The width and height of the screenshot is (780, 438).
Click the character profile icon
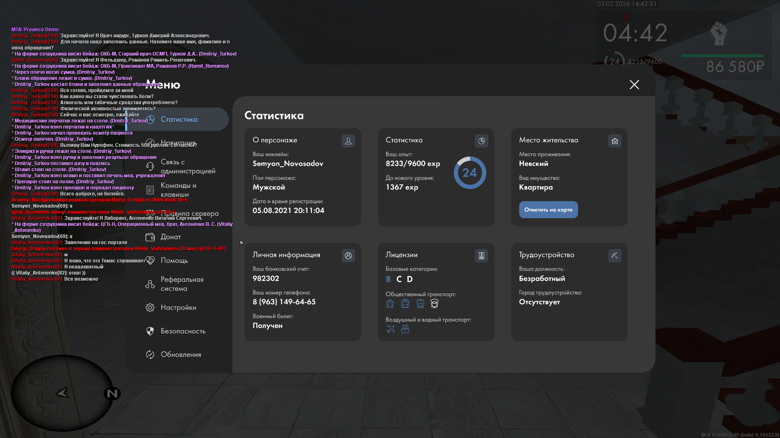348,141
